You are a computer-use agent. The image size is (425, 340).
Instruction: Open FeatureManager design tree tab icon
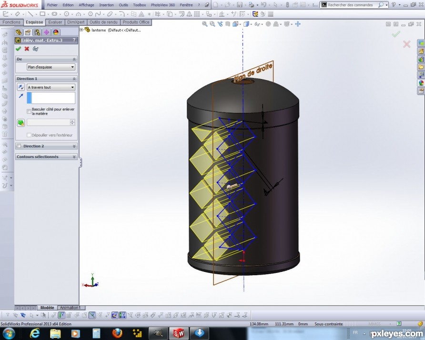tap(19, 32)
